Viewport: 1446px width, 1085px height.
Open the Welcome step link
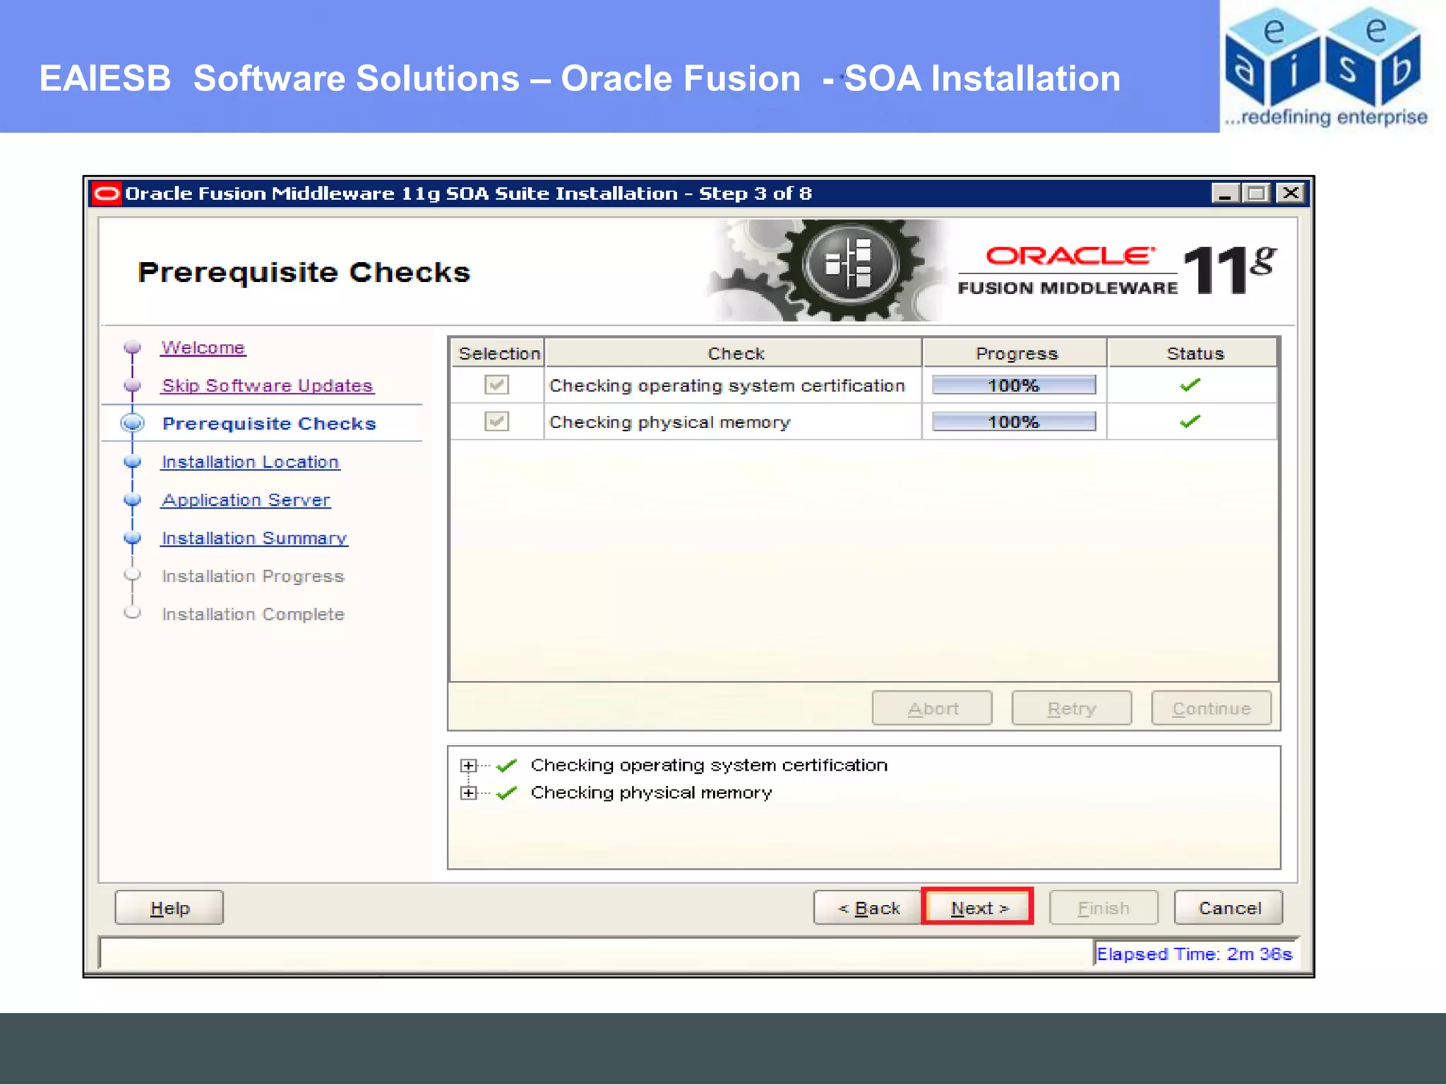pyautogui.click(x=203, y=348)
